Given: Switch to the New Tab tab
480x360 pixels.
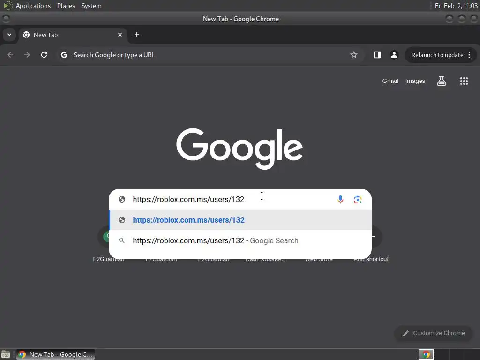Looking at the screenshot, I should point(73,35).
